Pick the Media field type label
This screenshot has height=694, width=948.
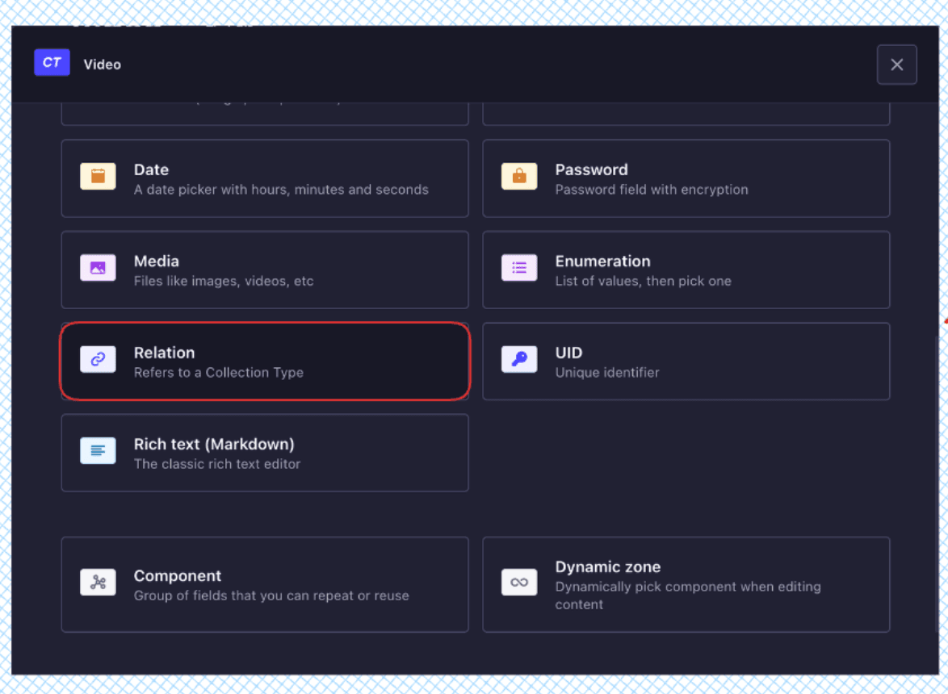pos(156,261)
